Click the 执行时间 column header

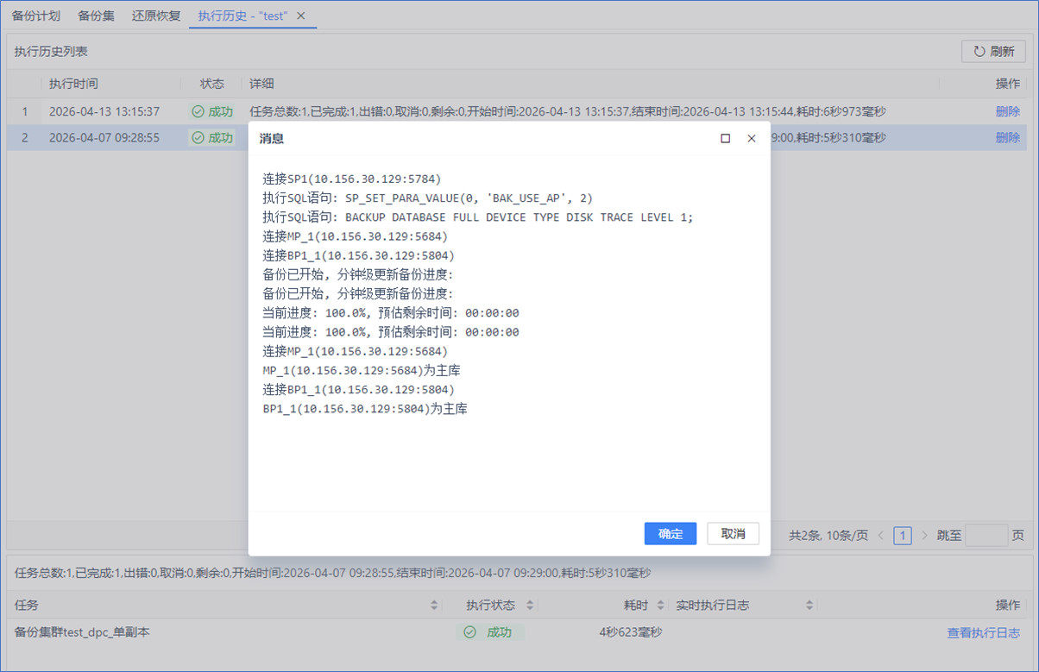pos(73,85)
